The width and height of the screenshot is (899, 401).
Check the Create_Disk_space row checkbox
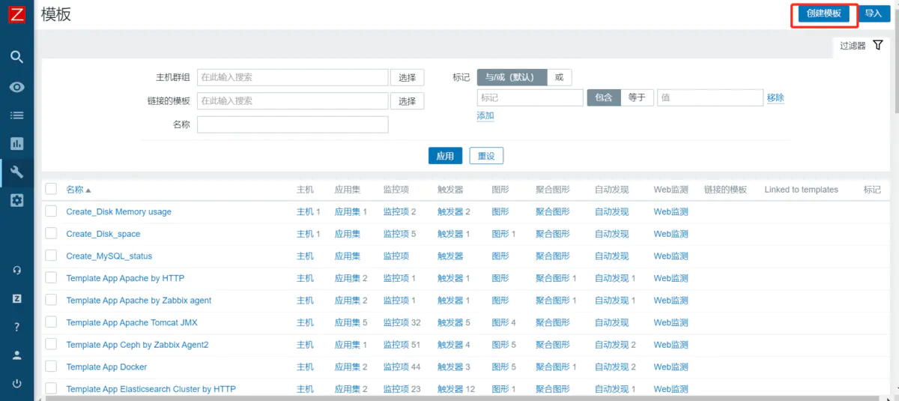[x=51, y=233]
